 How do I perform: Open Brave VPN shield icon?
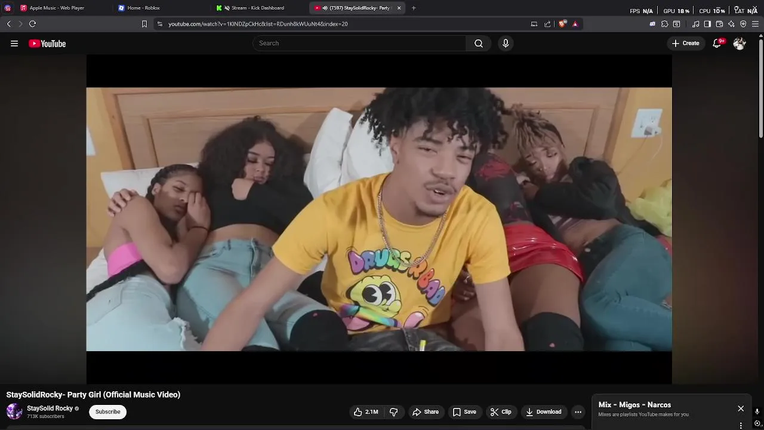743,24
